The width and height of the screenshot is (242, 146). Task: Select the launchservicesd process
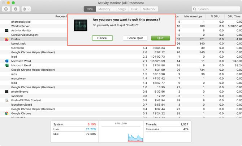pyautogui.click(x=22, y=105)
